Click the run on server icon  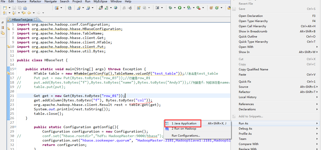coord(106,8)
